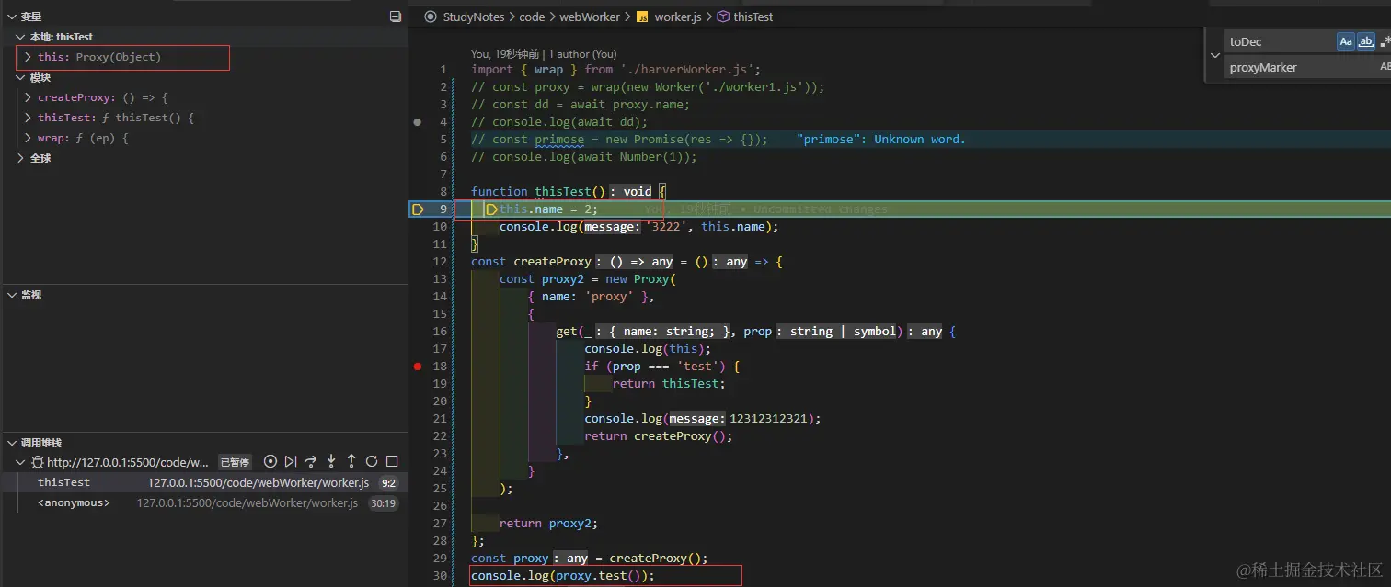The image size is (1391, 587).
Task: Click the './harverWorker.js' import path string
Action: click(686, 70)
